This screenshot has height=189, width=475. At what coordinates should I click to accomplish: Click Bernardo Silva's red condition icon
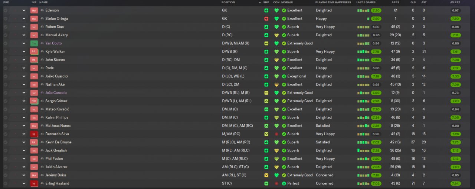point(276,134)
